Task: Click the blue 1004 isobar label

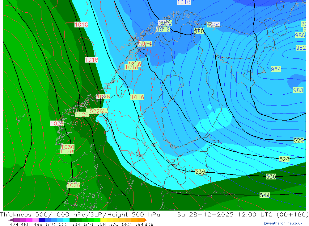Action: (214, 25)
